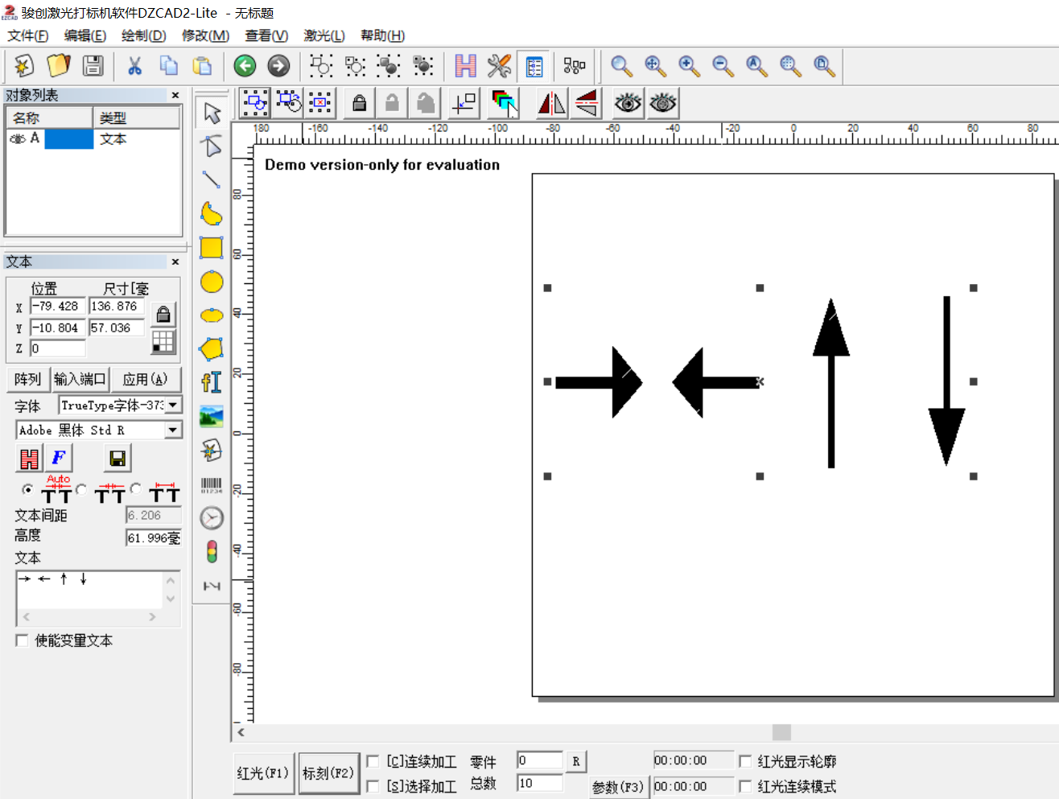Select the bitmap image import tool

[x=212, y=416]
